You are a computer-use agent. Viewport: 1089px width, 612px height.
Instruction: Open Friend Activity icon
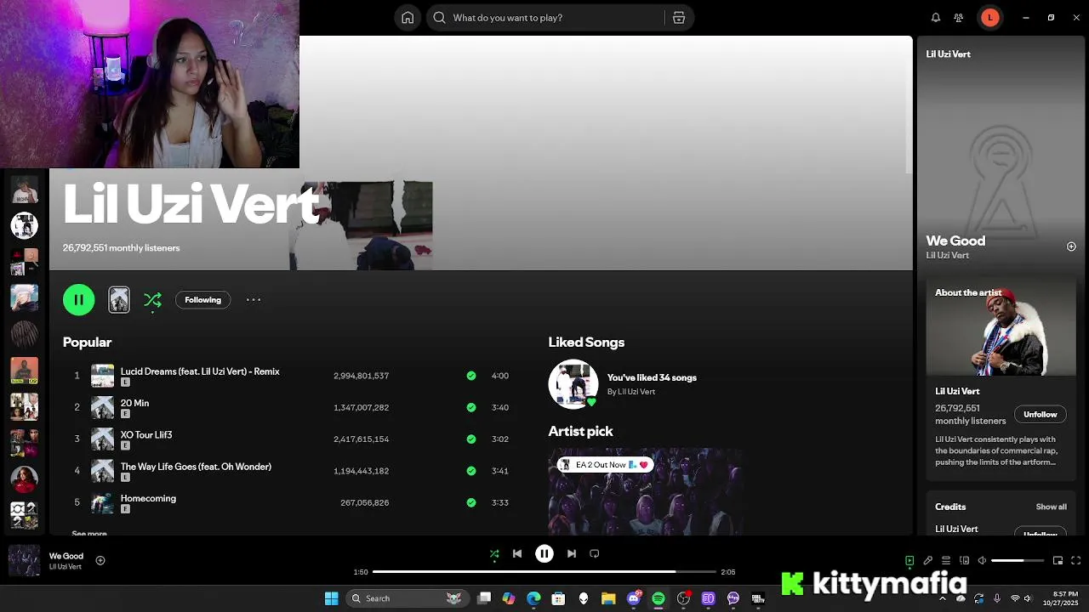pos(959,17)
